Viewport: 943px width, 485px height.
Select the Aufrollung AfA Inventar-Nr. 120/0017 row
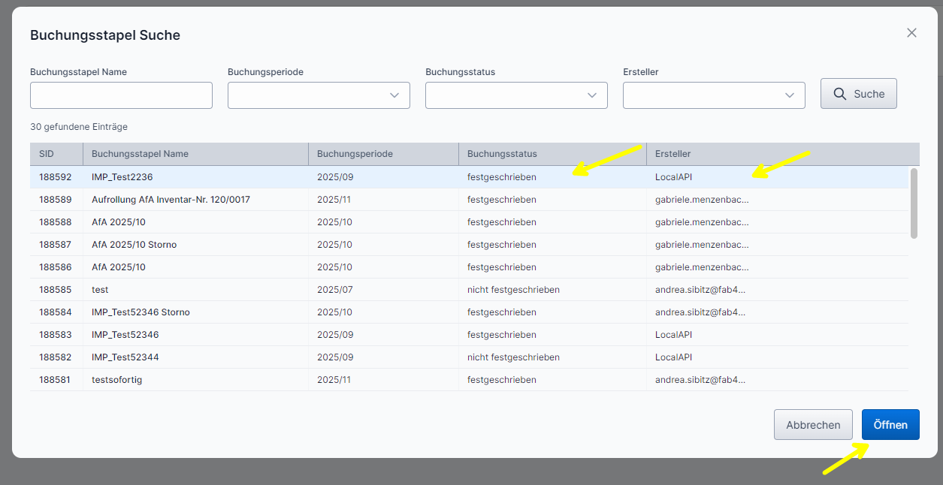[x=171, y=200]
